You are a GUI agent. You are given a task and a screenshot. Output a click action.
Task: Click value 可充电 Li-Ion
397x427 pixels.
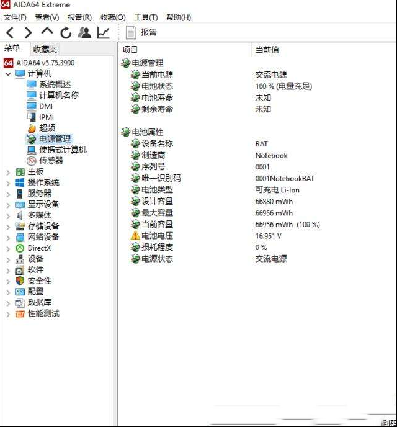277,190
